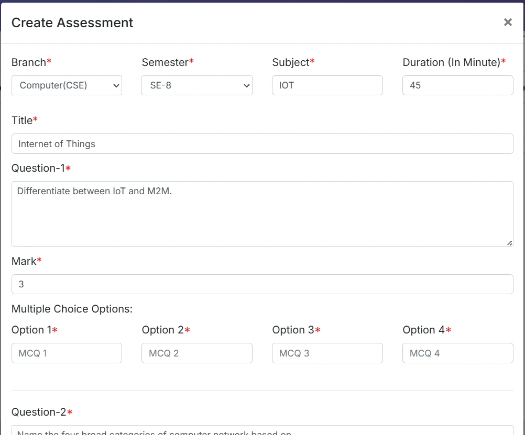
Task: Click the Create Assessment dialog title
Action: pyautogui.click(x=72, y=23)
